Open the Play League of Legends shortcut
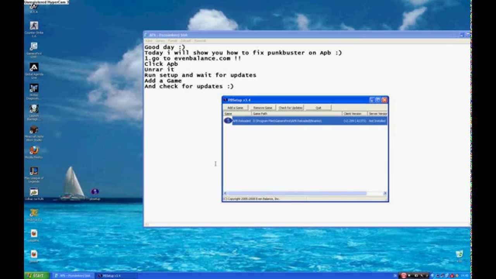Image resolution: width=496 pixels, height=279 pixels. (34, 174)
